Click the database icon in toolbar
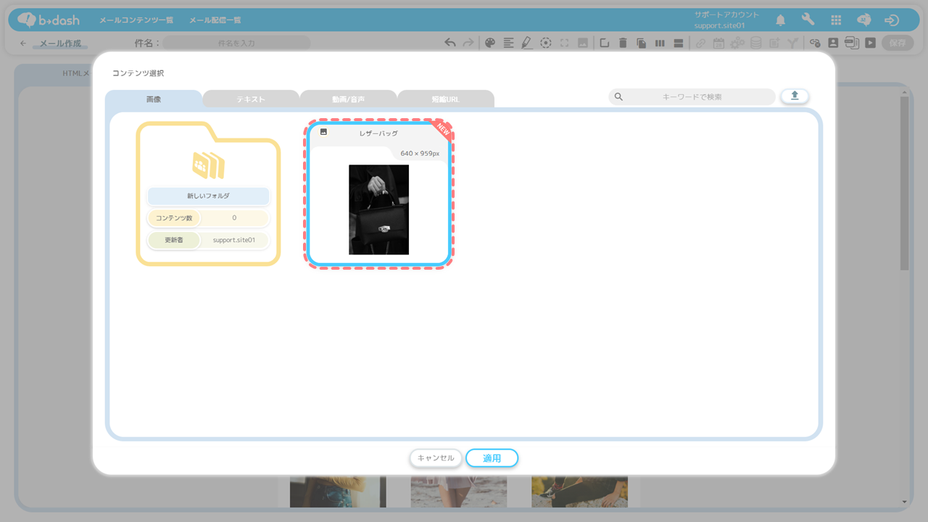 coord(755,43)
